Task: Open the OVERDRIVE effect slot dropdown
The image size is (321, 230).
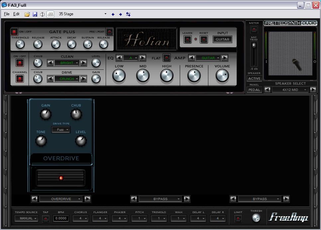Action: [x=61, y=199]
